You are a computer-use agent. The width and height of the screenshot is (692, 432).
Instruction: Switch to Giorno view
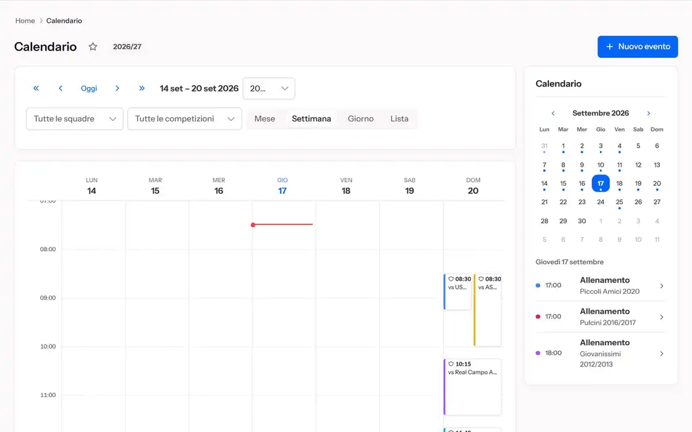coord(361,118)
